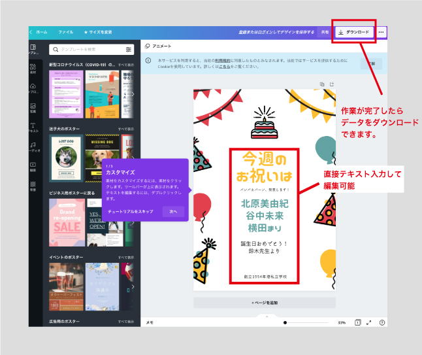Expand the bottom page strip chevron

267,316
